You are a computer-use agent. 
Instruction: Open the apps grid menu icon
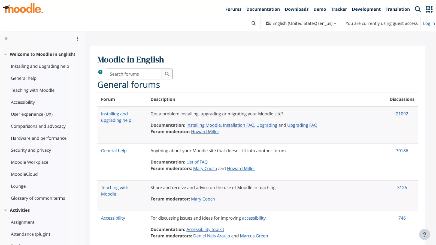click(x=429, y=9)
